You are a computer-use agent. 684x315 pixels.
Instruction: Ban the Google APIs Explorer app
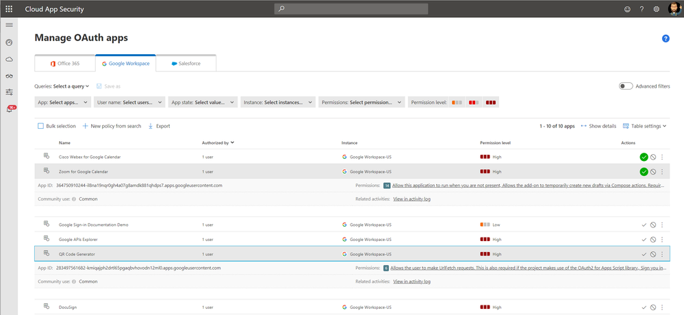coord(653,240)
